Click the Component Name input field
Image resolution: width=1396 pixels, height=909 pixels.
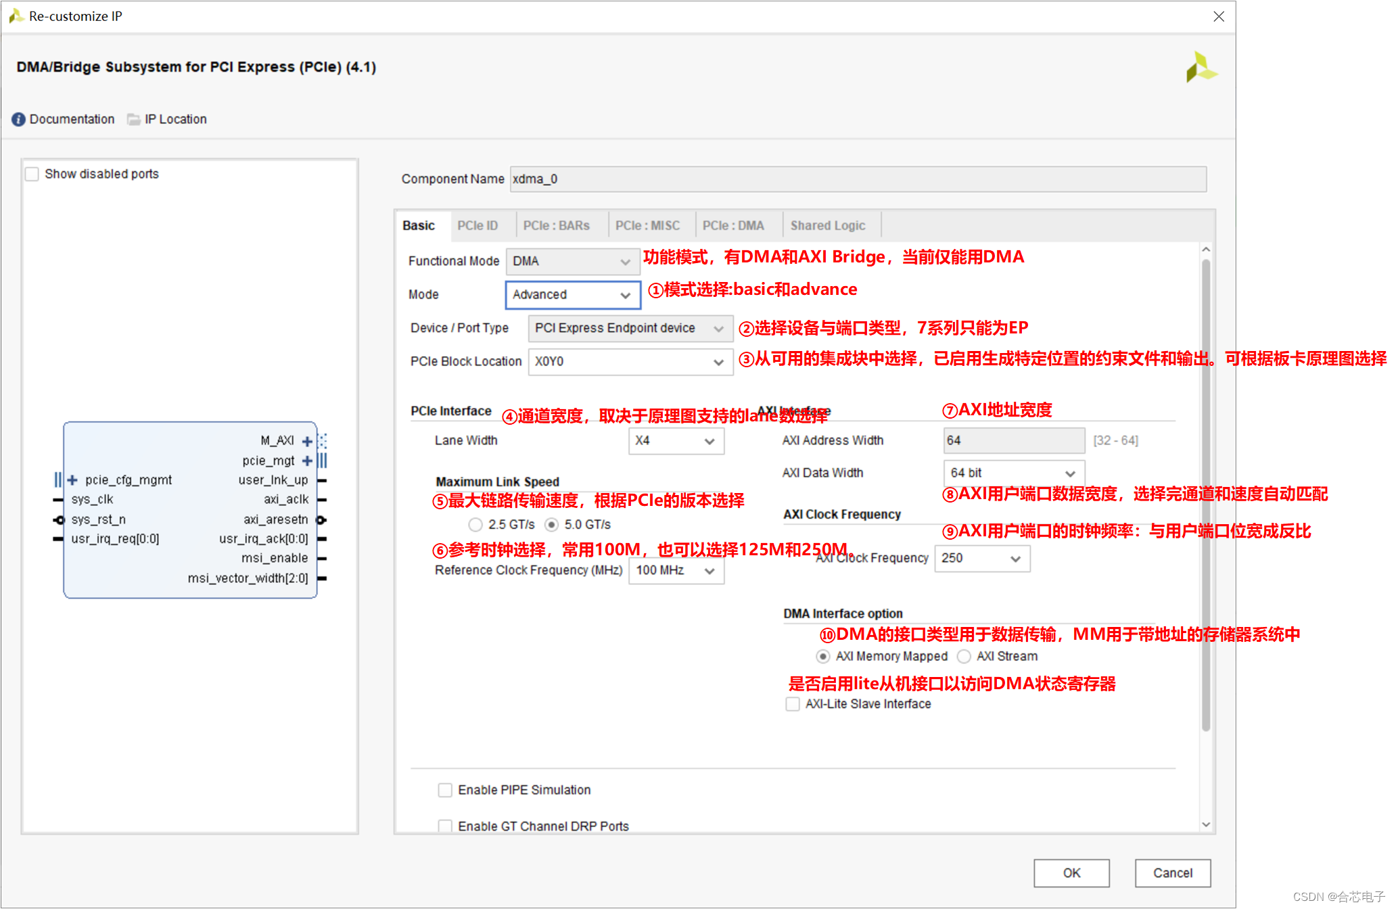click(857, 179)
